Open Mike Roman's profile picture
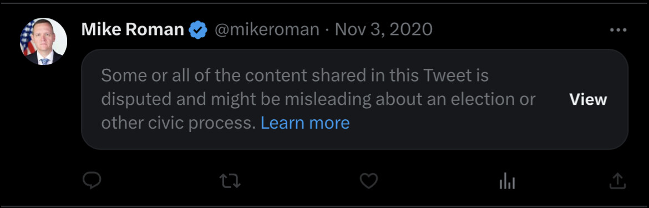The width and height of the screenshot is (649, 208). coord(43,42)
